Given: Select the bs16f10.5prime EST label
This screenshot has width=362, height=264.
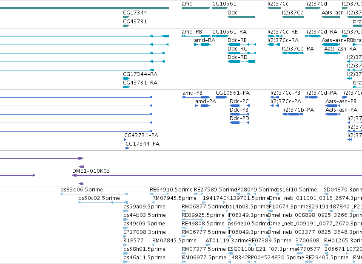Looking at the screenshot, I should [296, 190].
